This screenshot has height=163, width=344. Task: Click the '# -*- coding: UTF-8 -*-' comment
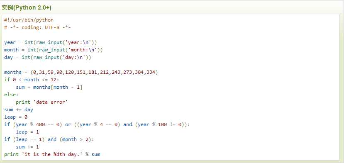37,28
